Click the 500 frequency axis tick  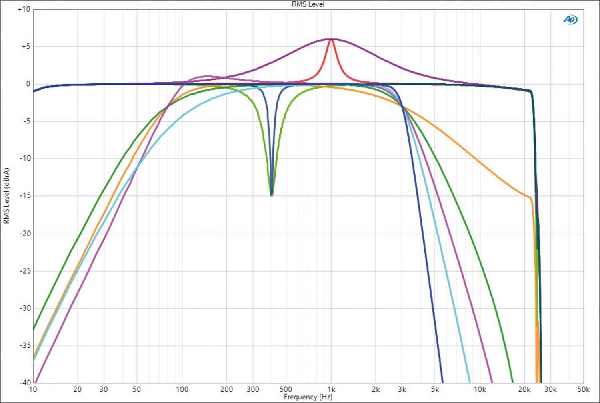(x=286, y=389)
